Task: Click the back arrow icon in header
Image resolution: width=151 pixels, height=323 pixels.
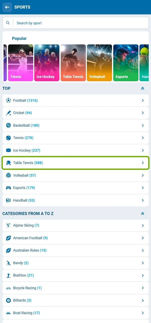Action: click(7, 7)
